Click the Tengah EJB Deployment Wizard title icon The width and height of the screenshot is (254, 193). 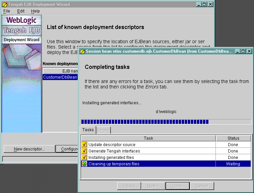pyautogui.click(x=5, y=4)
